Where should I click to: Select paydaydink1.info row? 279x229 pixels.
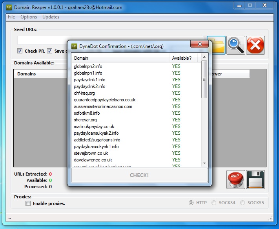[x=137, y=80]
